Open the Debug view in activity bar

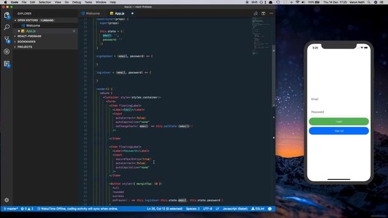7,51
